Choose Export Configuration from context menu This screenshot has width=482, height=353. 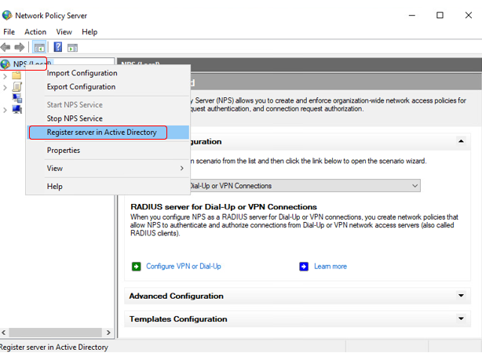click(108, 87)
